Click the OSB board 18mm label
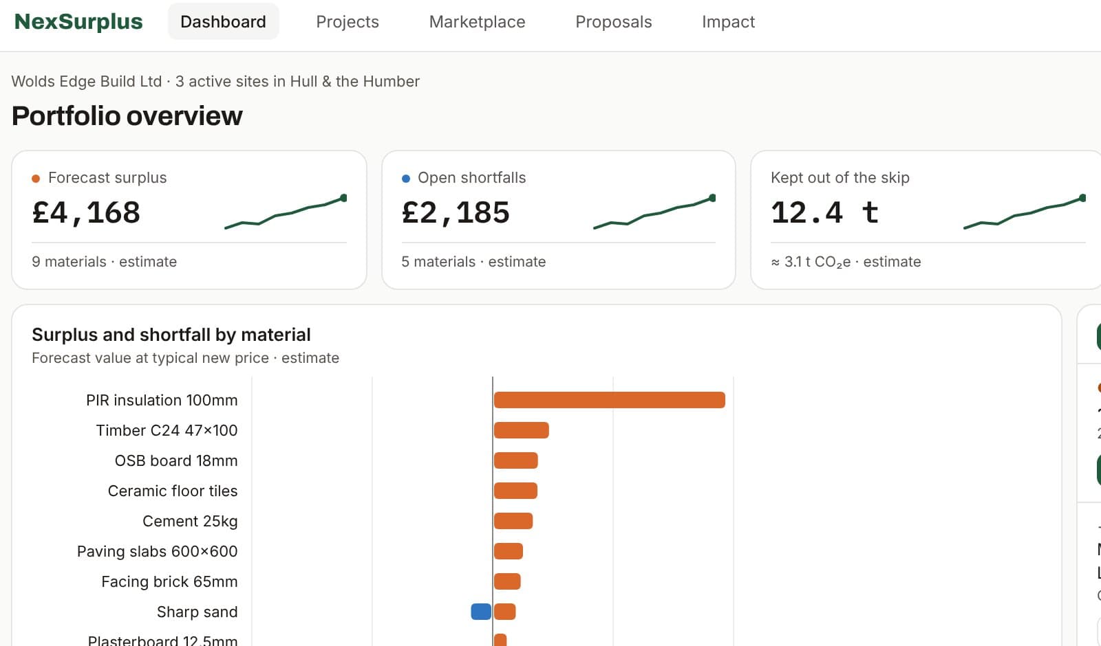This screenshot has width=1101, height=646. [176, 460]
